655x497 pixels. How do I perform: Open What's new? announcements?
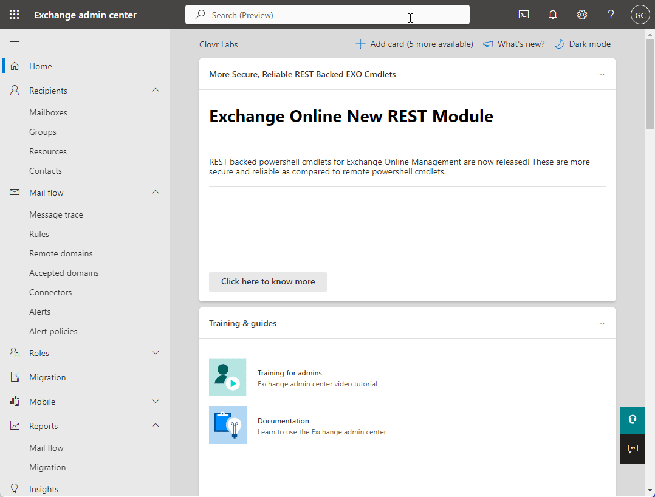pyautogui.click(x=514, y=44)
